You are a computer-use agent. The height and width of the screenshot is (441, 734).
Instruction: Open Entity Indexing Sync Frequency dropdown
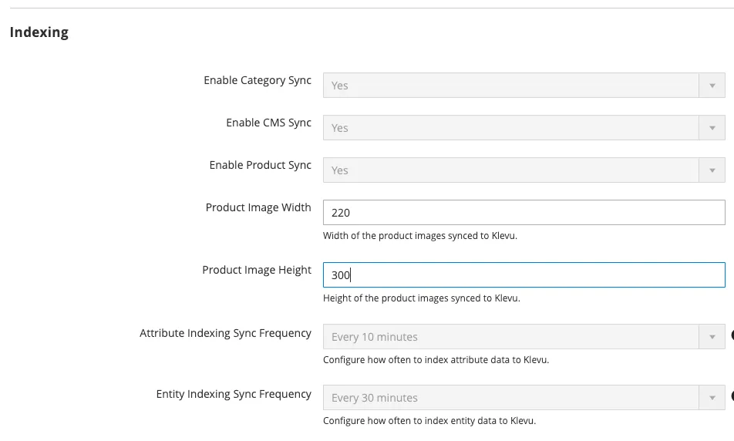coord(524,398)
